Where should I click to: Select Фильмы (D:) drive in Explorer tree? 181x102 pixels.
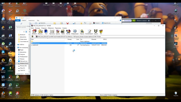point(23,66)
